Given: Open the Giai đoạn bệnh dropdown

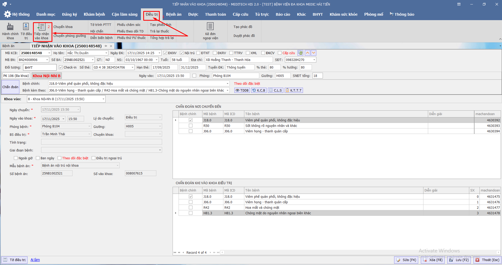Looking at the screenshot, I should click(x=160, y=150).
